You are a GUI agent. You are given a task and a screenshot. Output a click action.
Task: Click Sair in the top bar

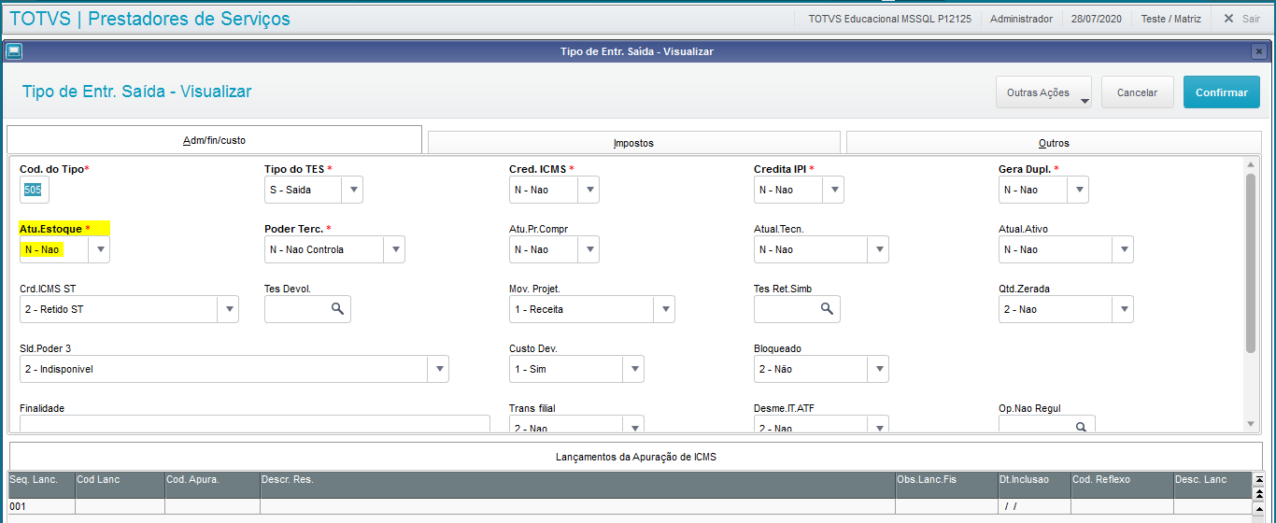pos(1242,19)
